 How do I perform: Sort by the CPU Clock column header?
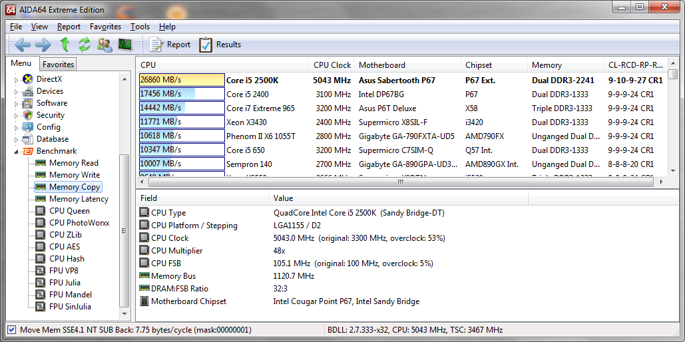tap(332, 65)
